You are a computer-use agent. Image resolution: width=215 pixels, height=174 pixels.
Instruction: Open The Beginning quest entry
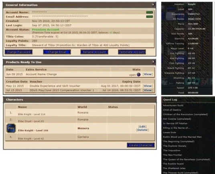click(178, 142)
